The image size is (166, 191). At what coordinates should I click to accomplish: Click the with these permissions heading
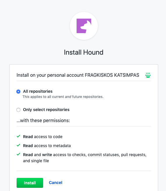click(43, 120)
